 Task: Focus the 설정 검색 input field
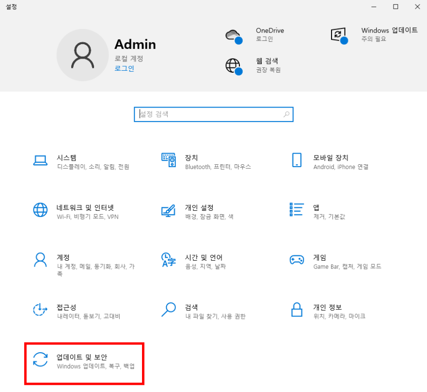tap(213, 114)
